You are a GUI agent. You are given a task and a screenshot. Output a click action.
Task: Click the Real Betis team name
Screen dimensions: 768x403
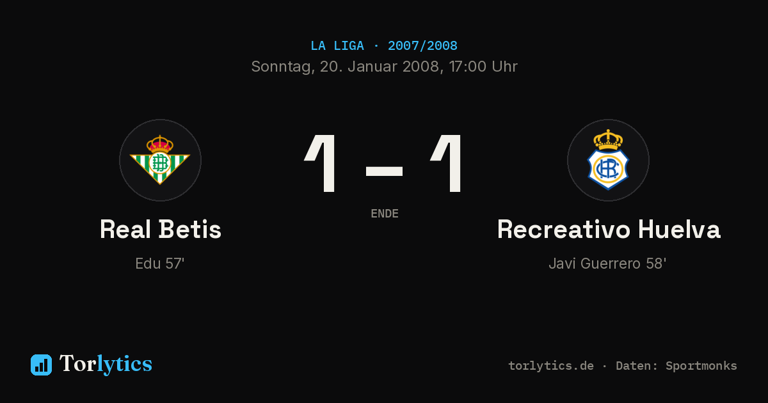(161, 229)
